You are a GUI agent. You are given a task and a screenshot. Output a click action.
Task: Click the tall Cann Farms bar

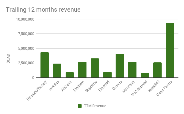(x=170, y=50)
